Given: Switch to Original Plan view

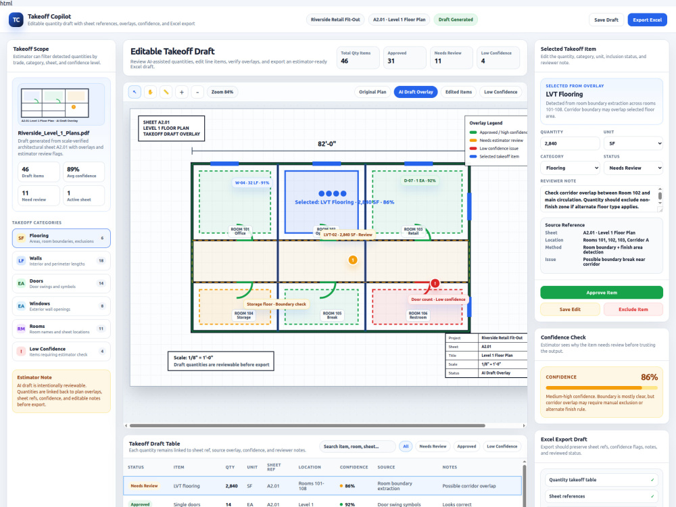Looking at the screenshot, I should [x=372, y=92].
